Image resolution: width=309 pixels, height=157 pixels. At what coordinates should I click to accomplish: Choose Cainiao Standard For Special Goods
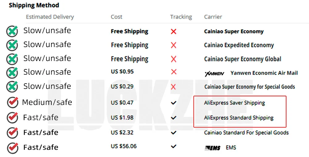tap(246, 133)
